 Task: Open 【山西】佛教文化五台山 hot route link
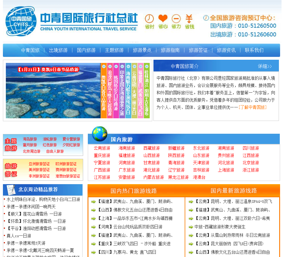tap(134, 210)
